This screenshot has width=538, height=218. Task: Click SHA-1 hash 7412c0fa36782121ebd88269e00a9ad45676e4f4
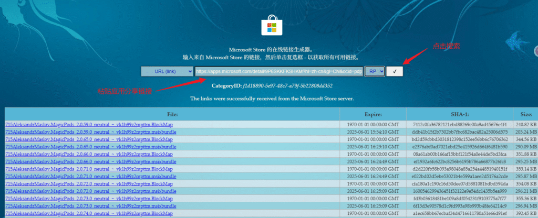460,124
